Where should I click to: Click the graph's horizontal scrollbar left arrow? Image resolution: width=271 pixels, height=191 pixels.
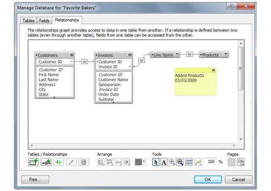(32, 146)
